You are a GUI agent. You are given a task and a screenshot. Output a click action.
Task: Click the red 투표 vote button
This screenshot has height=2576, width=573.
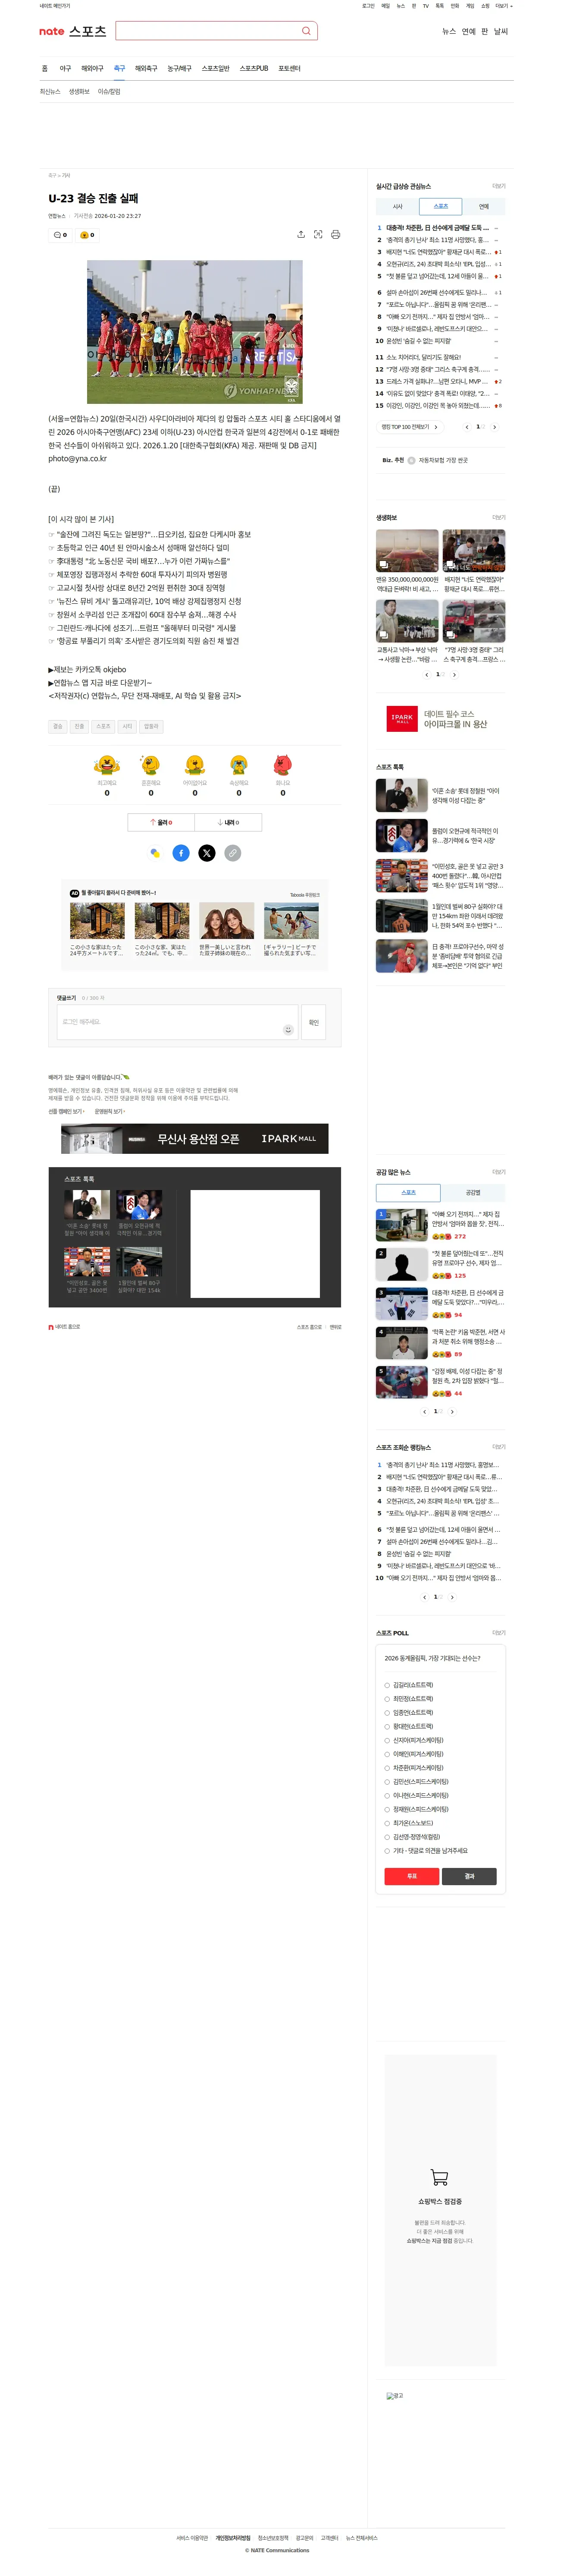coord(412,1876)
